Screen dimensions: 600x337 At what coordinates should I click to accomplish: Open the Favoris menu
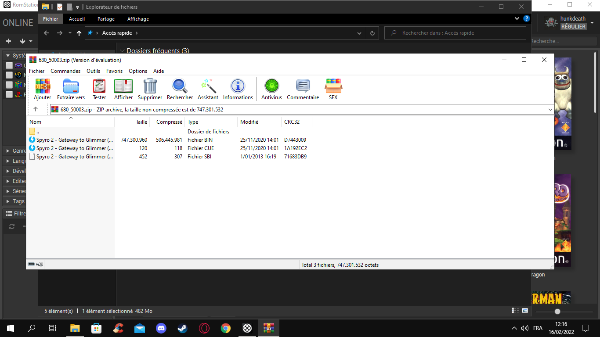[x=114, y=71]
